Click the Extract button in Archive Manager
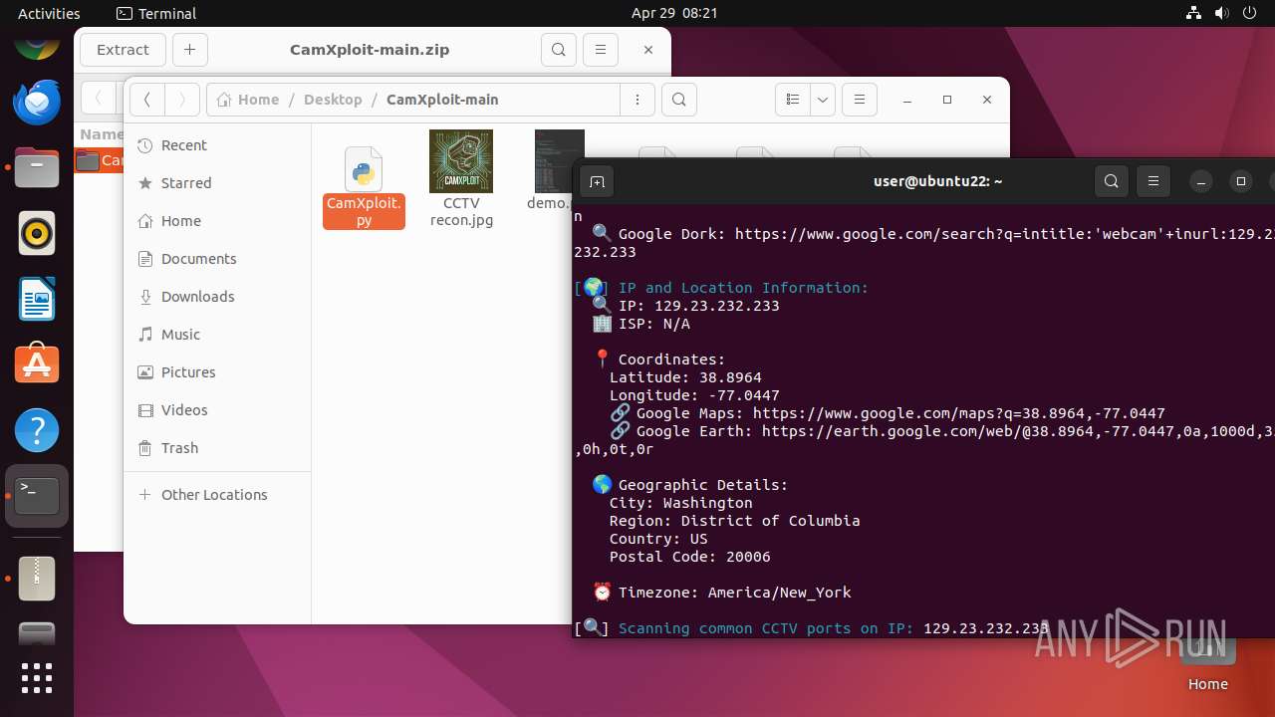Image resolution: width=1275 pixels, height=717 pixels. [x=123, y=50]
